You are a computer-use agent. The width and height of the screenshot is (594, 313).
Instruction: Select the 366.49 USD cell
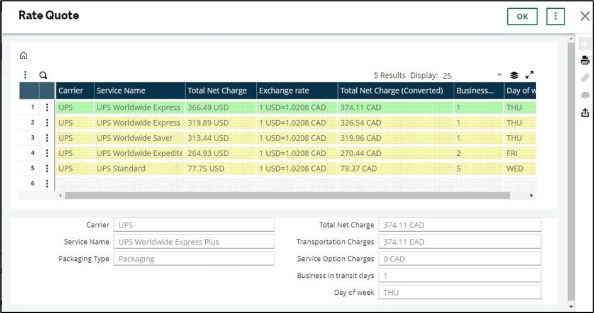pos(221,107)
